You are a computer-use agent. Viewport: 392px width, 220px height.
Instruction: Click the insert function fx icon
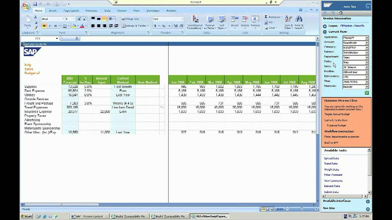click(x=77, y=38)
